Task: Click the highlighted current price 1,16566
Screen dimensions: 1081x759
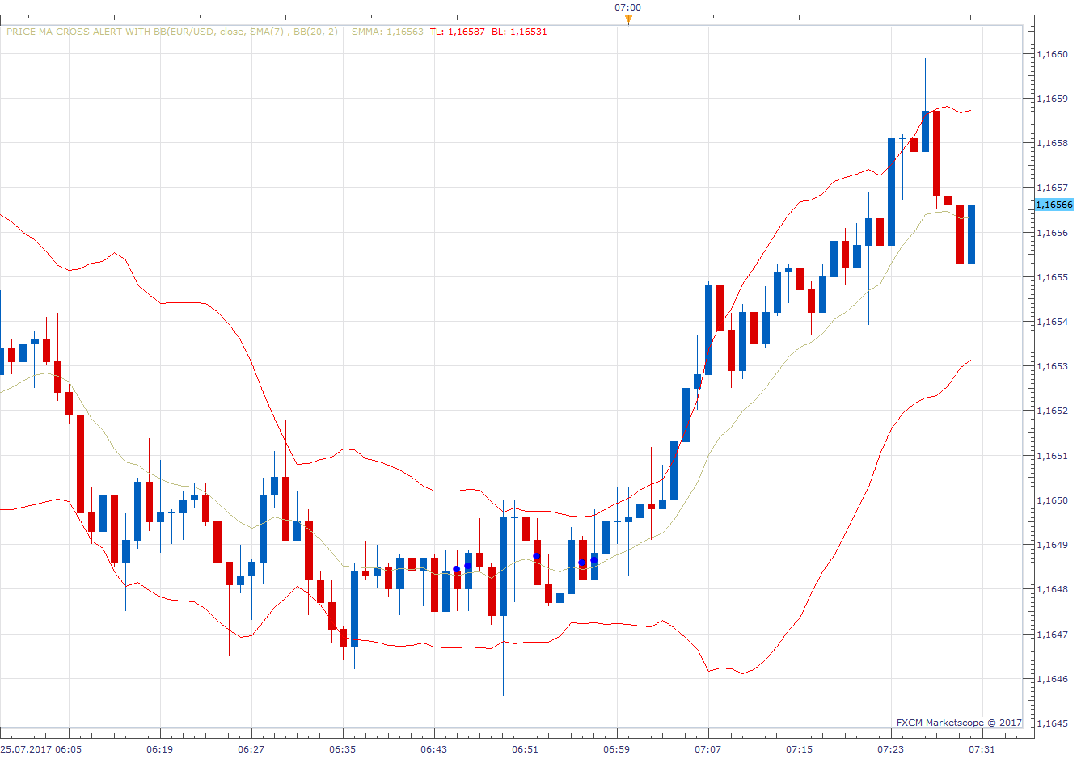Action: pyautogui.click(x=1054, y=205)
